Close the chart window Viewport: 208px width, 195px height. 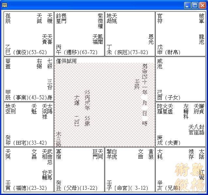pos(202,5)
